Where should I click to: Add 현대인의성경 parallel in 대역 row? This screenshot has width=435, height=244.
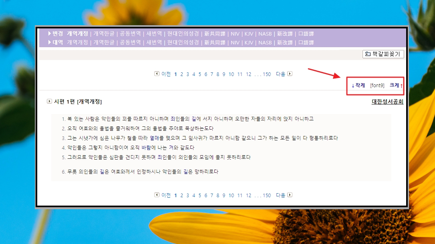[x=183, y=42]
